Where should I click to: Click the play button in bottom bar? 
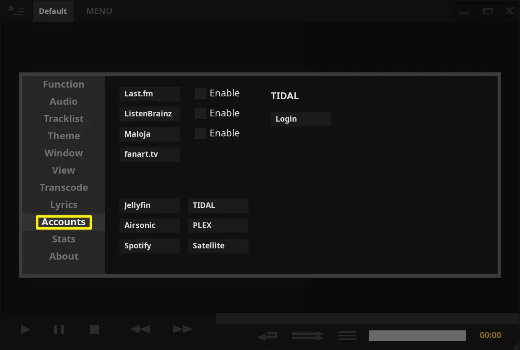(x=26, y=329)
